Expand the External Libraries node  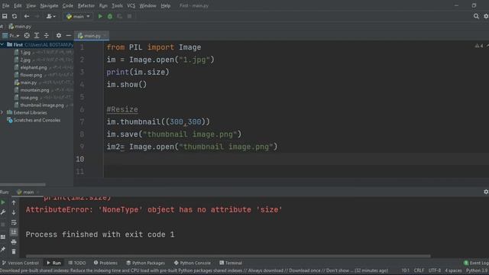pyautogui.click(x=2, y=112)
